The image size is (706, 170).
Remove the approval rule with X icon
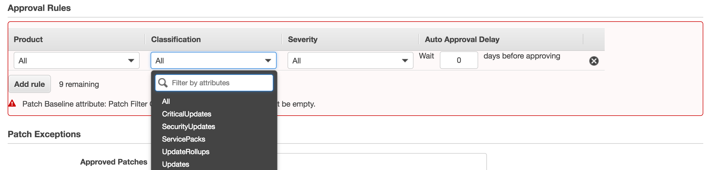[594, 61]
